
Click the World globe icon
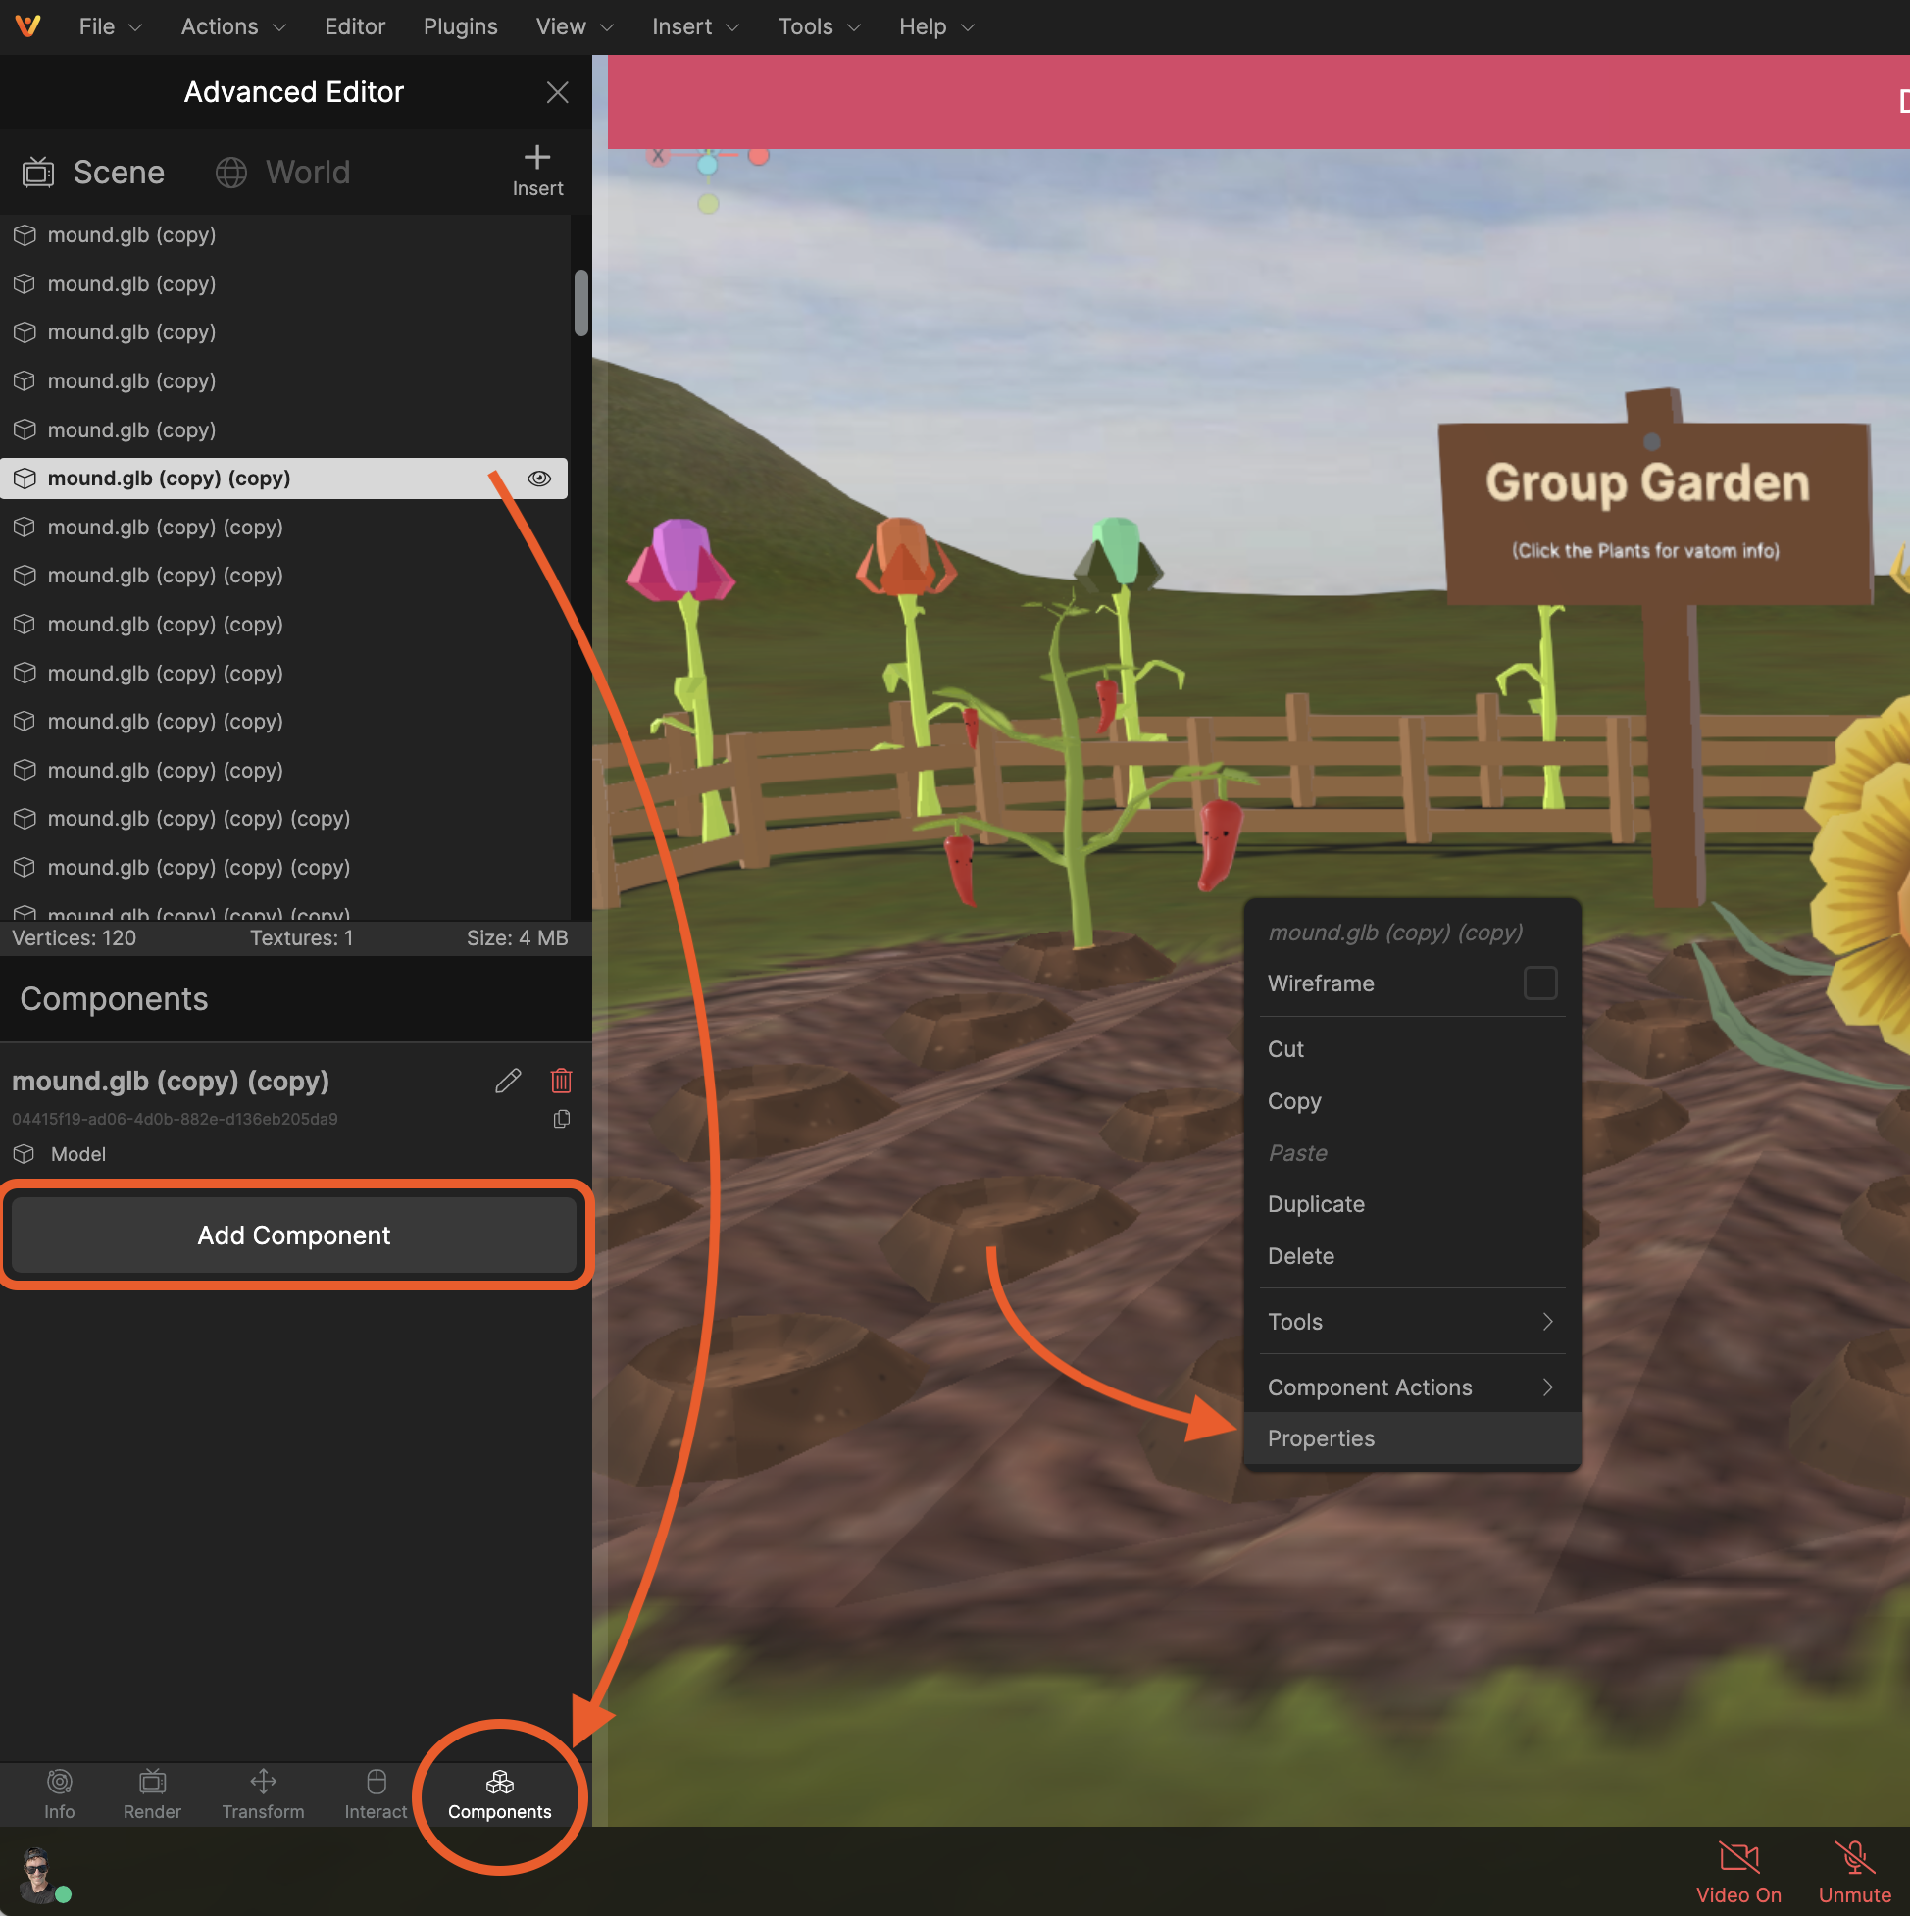pos(231,173)
